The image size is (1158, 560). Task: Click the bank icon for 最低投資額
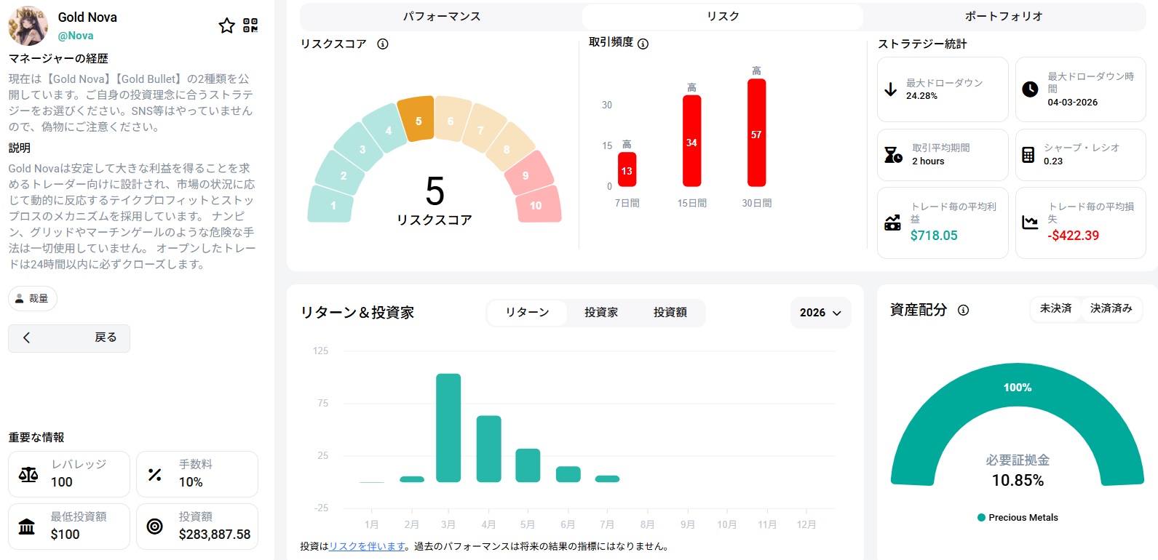click(x=27, y=527)
